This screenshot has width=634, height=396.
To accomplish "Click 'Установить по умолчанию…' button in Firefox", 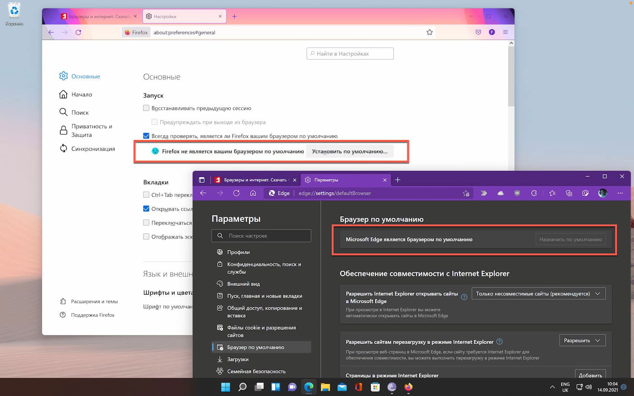I will point(350,151).
